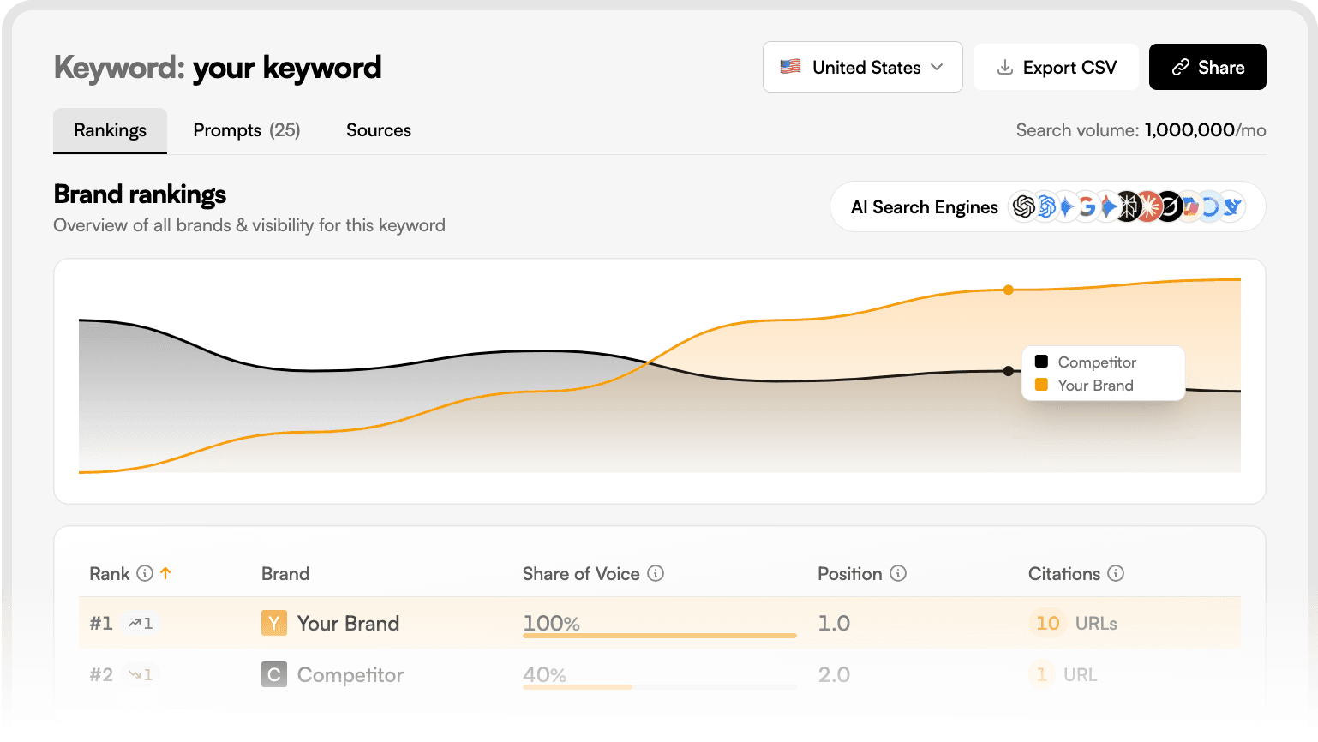The image size is (1318, 742).
Task: Click the Perplexity engine icon
Action: pyautogui.click(x=1128, y=206)
